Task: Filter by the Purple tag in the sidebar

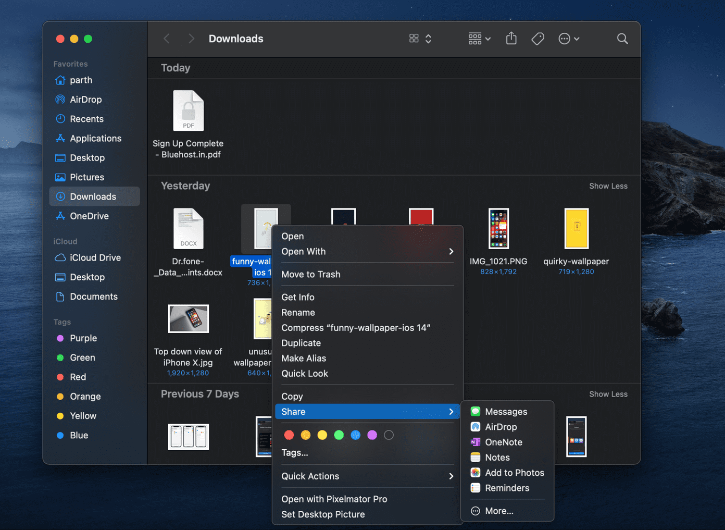Action: [x=94, y=338]
